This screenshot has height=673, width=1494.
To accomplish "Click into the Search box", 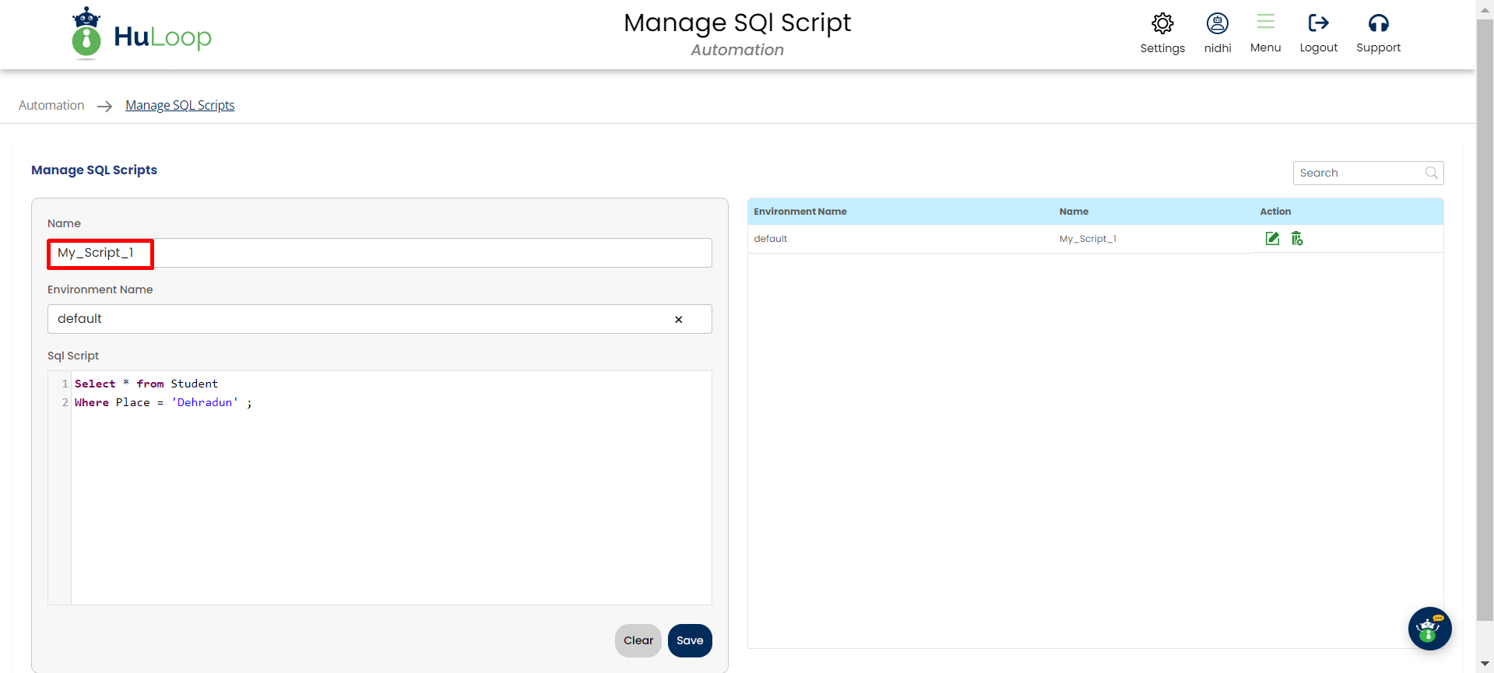I will (1359, 173).
